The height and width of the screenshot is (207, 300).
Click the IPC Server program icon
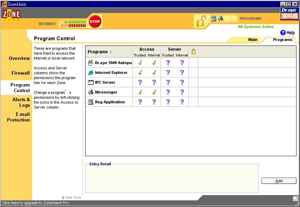coord(90,82)
